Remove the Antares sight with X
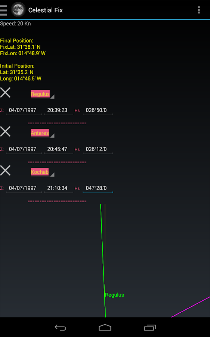210x337 pixels. pyautogui.click(x=5, y=131)
